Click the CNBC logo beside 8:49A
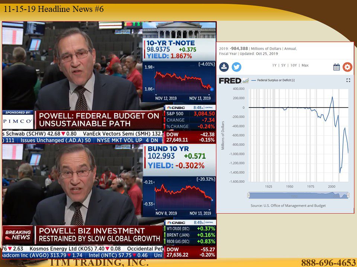This screenshot has height=267, width=357. point(176,222)
